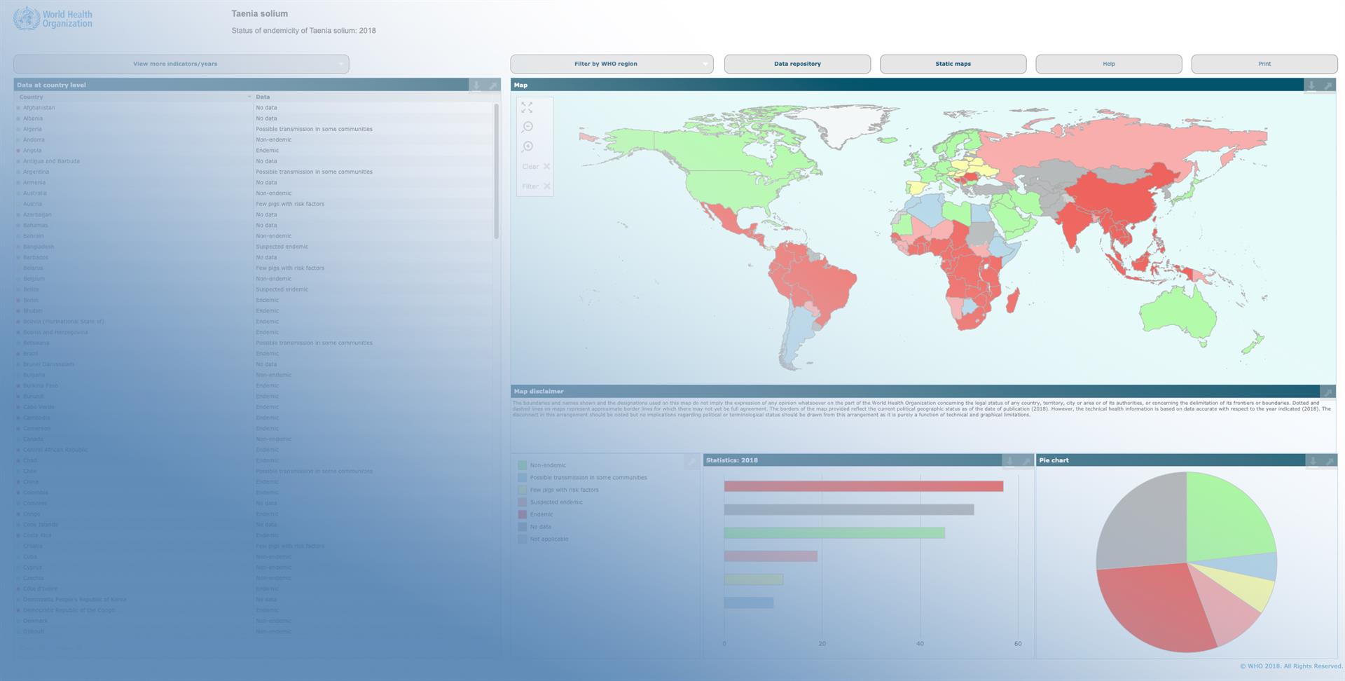Click the country table vertical scrollbar

coord(496,172)
